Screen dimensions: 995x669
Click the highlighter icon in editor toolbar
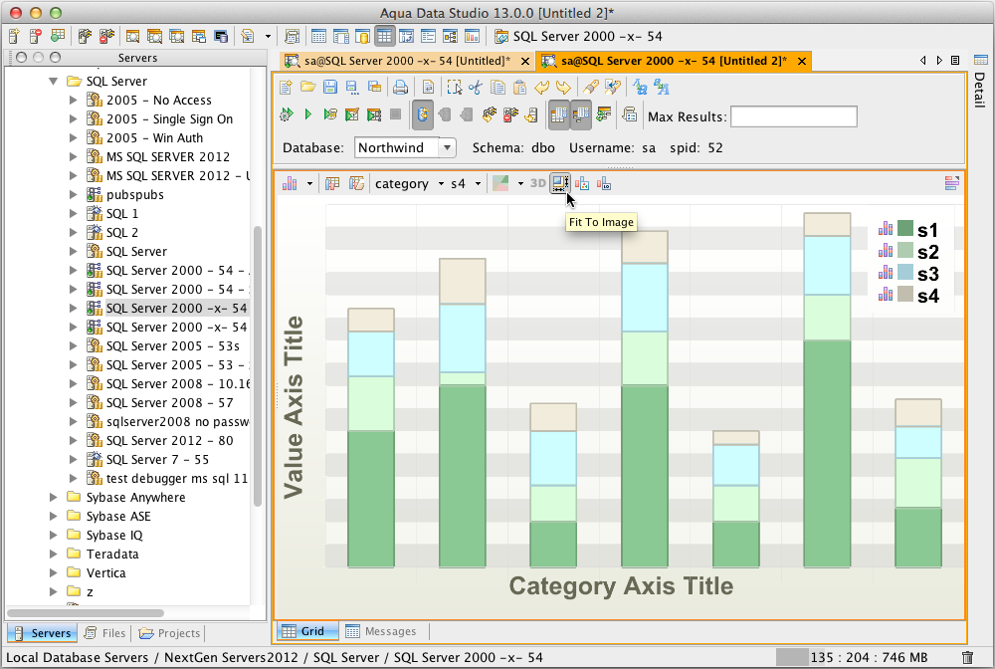[590, 87]
